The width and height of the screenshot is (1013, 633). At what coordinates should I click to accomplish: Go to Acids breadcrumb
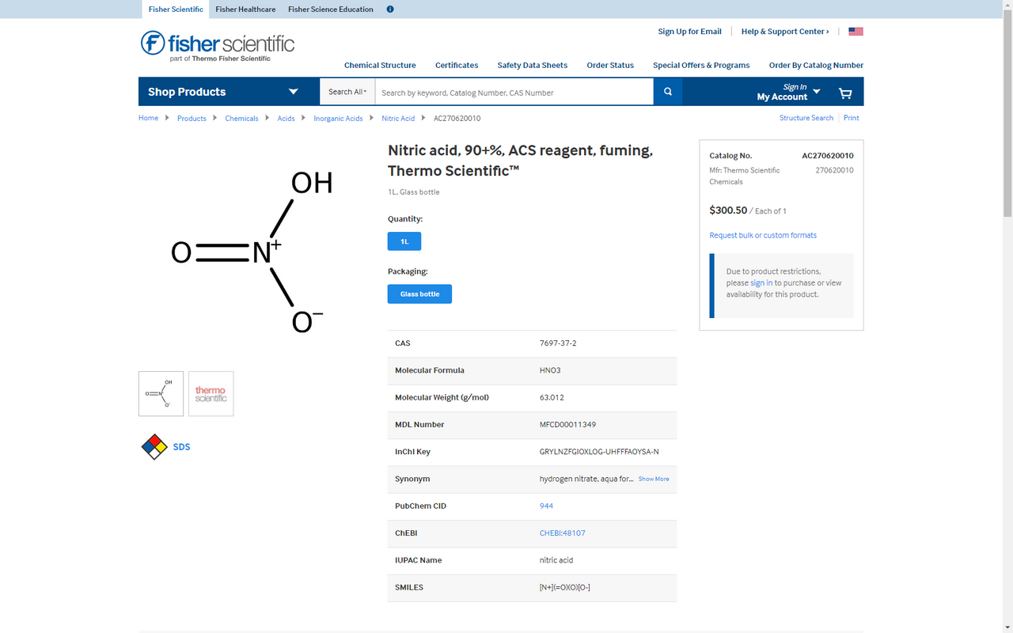286,118
